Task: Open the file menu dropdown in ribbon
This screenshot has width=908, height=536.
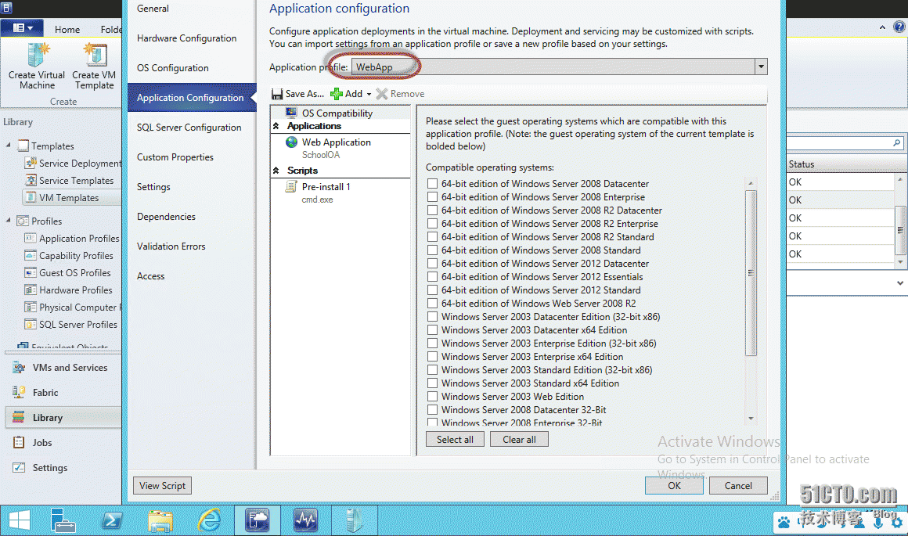Action: click(22, 28)
